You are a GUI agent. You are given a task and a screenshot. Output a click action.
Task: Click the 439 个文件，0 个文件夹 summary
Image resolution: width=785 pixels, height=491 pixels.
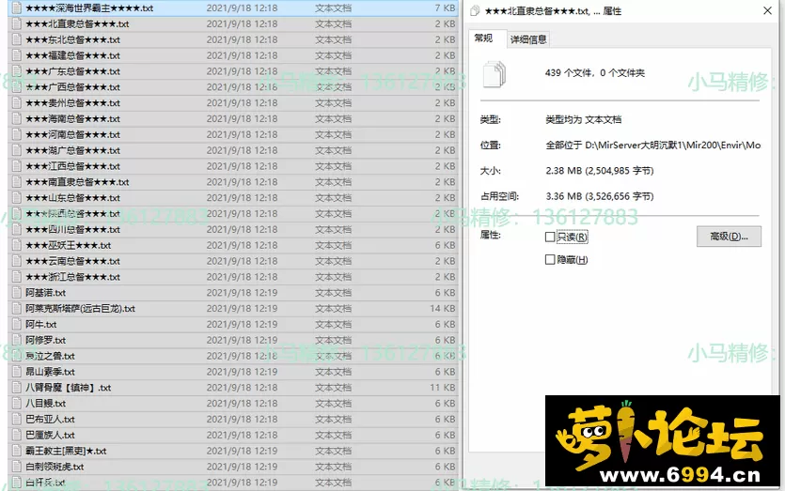click(595, 73)
